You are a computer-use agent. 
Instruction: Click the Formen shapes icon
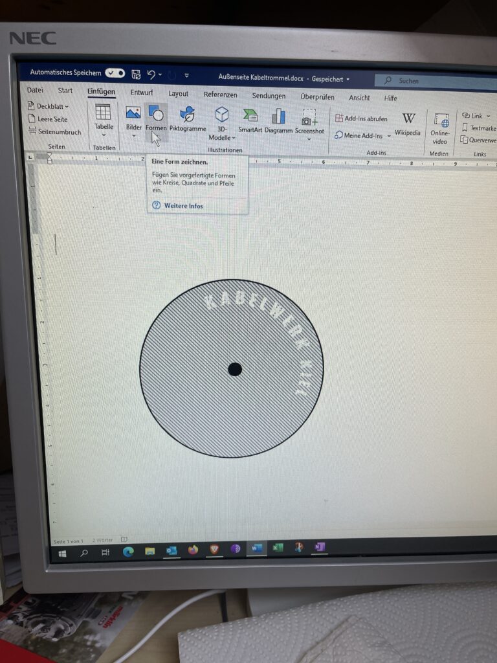pyautogui.click(x=156, y=113)
